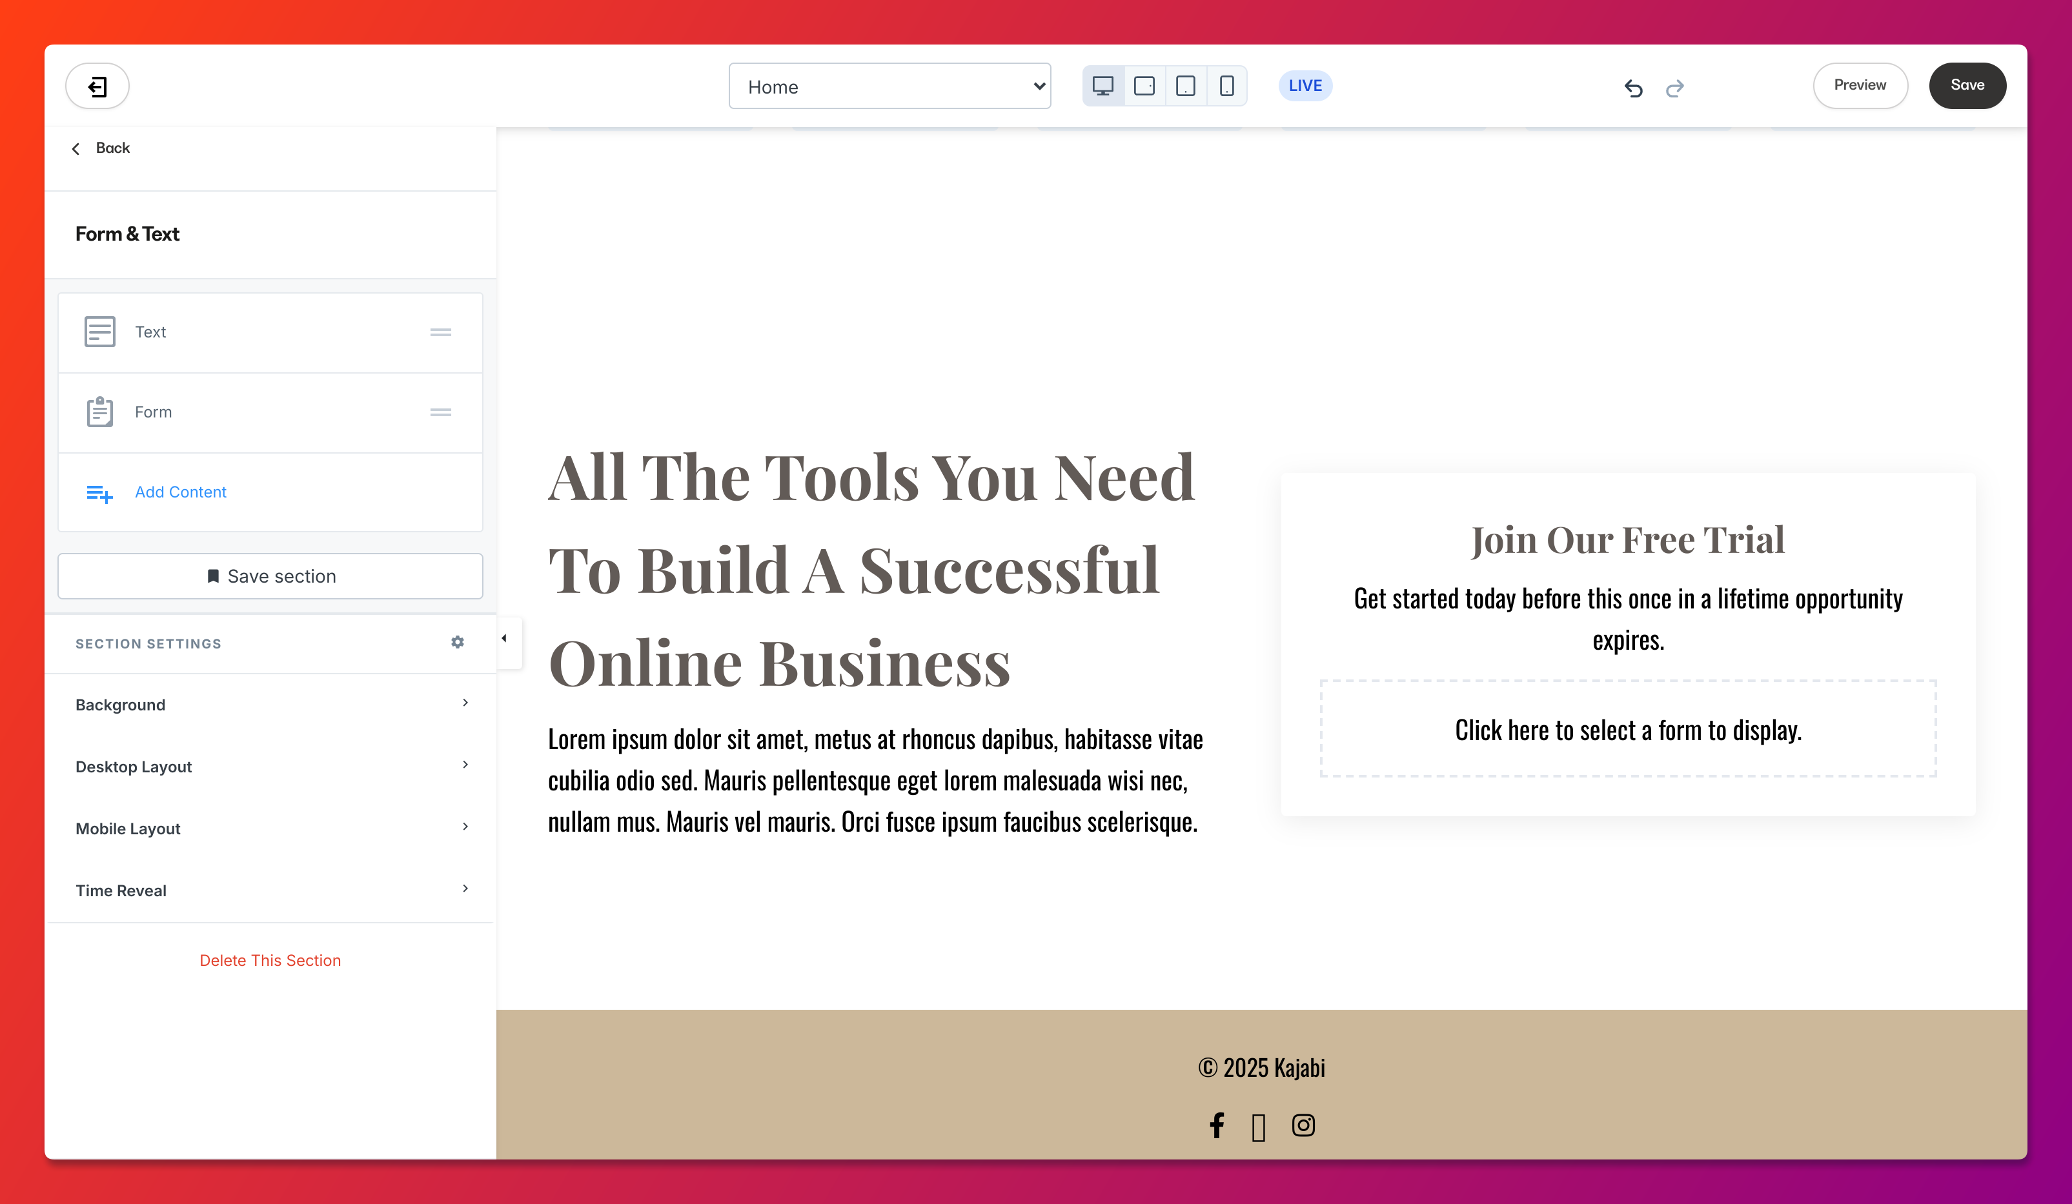The height and width of the screenshot is (1204, 2072).
Task: Click the 'Form & Text' section title
Action: point(127,234)
